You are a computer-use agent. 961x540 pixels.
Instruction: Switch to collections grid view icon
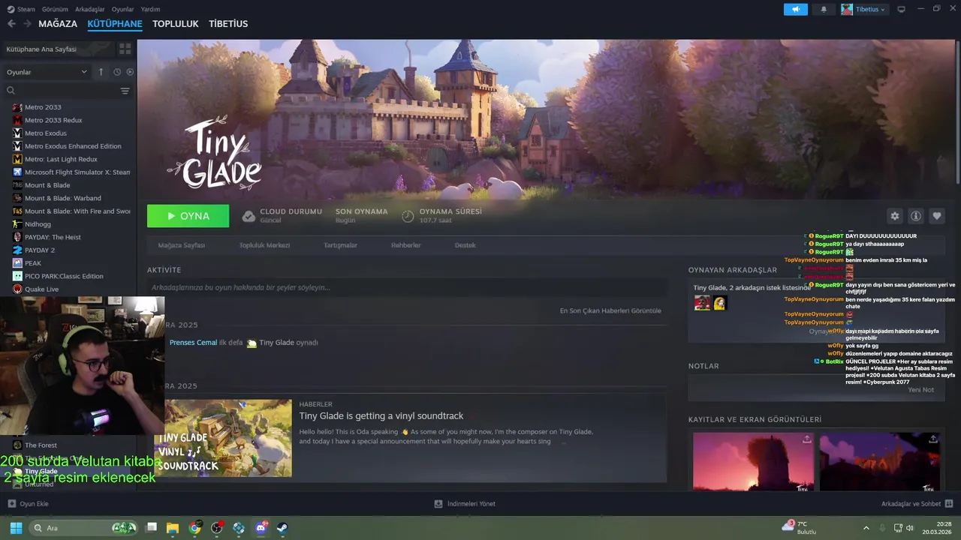coord(125,49)
